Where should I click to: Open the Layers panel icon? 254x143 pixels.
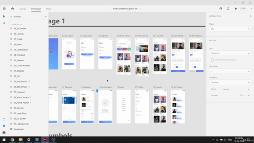pos(4,126)
